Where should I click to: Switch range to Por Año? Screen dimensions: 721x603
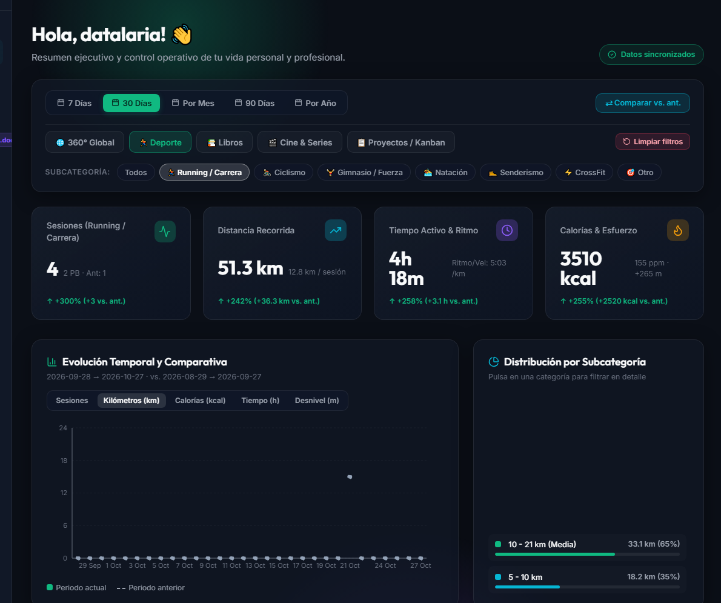[316, 103]
